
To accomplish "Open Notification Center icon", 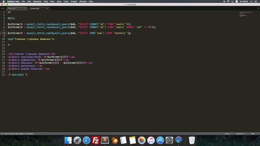I will (x=256, y=2).
